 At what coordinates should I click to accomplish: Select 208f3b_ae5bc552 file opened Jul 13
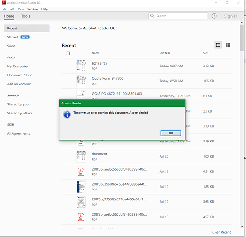pos(119,169)
